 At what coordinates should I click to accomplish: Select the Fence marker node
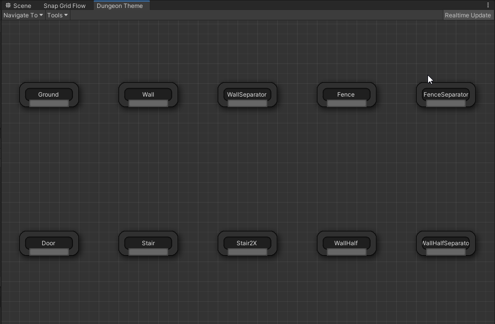click(346, 94)
